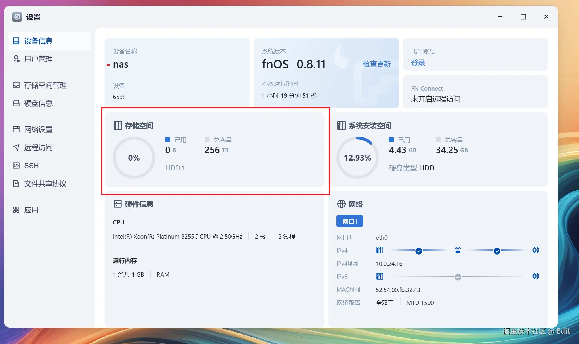Open 用户管理 from the sidebar

tap(38, 59)
